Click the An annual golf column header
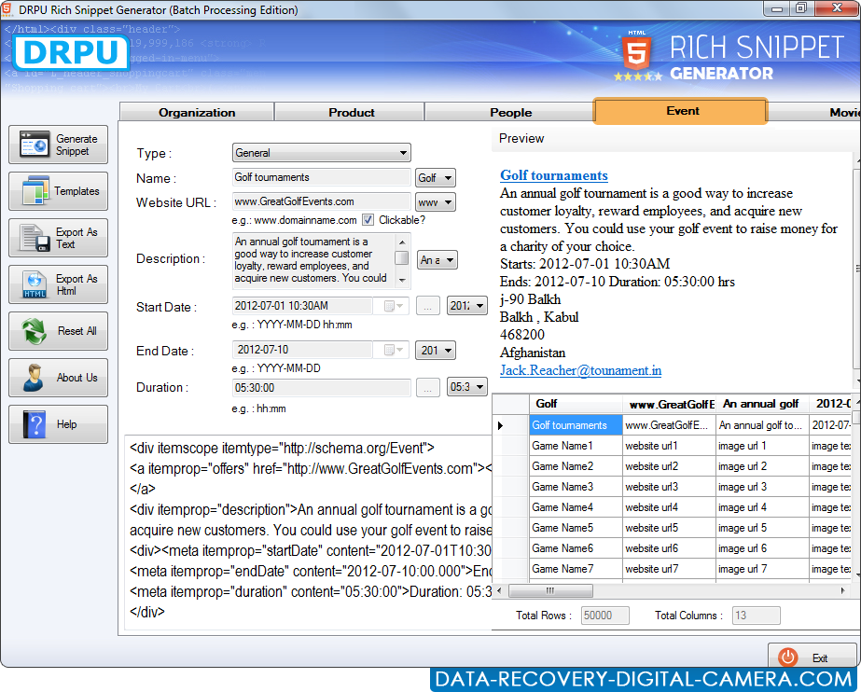The height and width of the screenshot is (692, 861). point(762,404)
